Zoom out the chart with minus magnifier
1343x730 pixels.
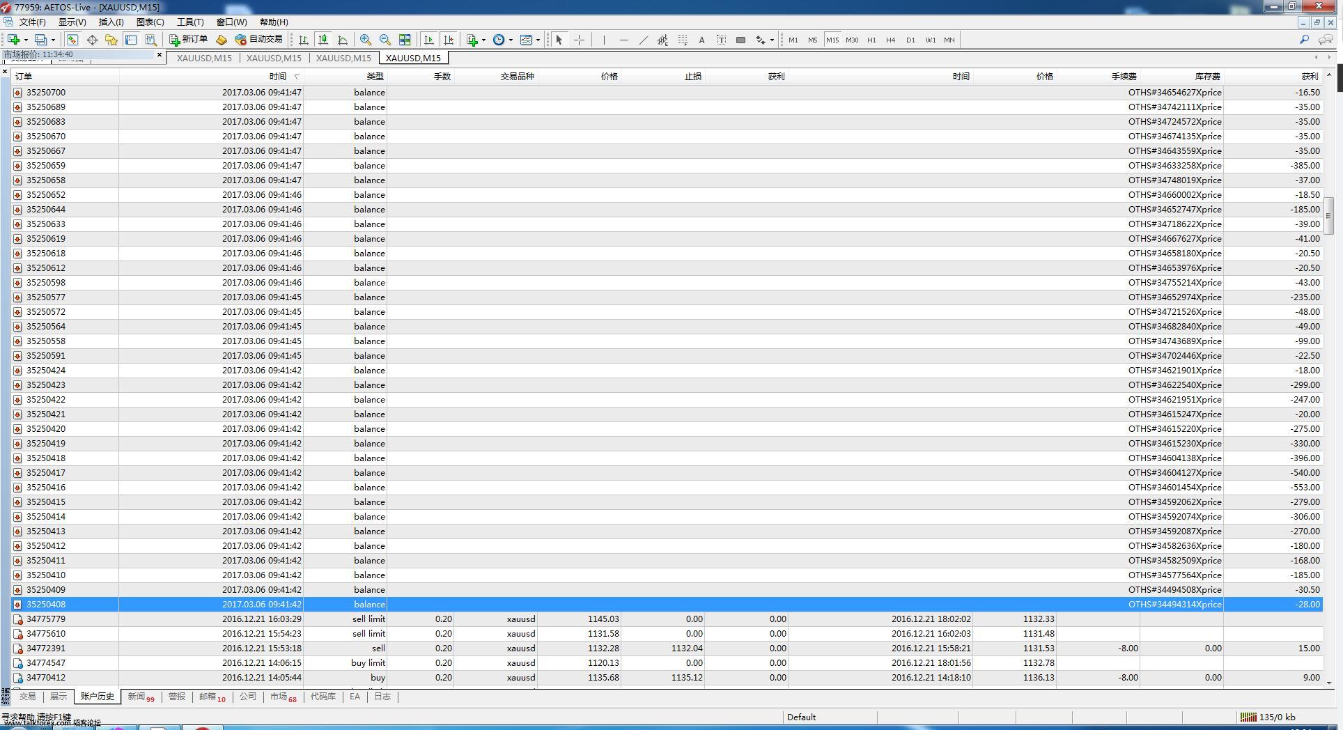[385, 40]
